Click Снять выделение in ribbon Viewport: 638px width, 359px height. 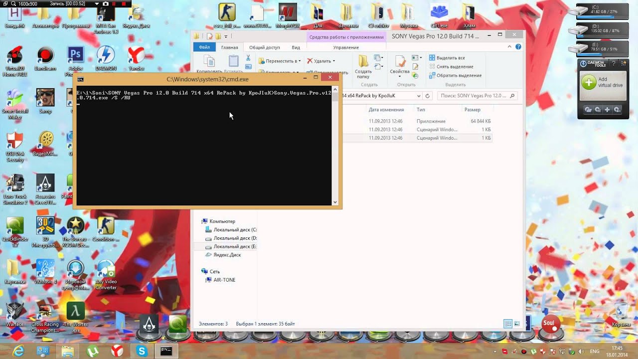[x=451, y=66]
